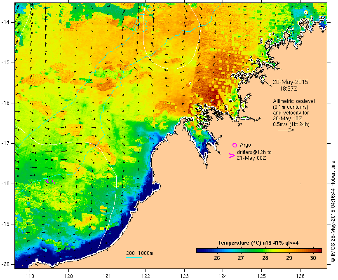
Task: Click the '-19' latitude axis label
Action: coord(5,224)
